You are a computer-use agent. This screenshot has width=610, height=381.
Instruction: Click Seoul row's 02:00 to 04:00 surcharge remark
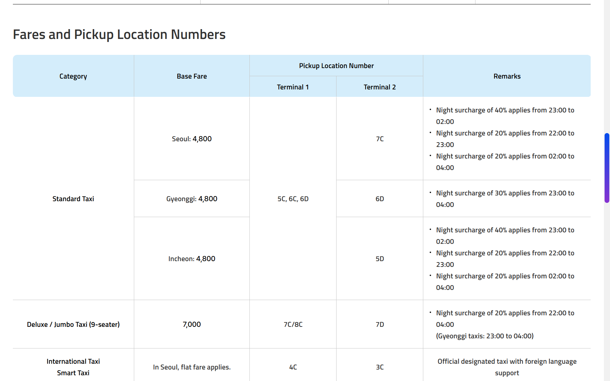(x=505, y=162)
